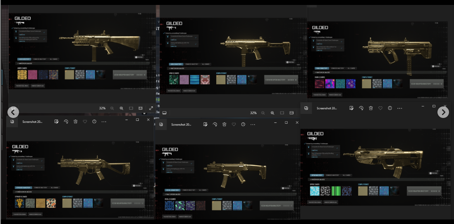Click View Weapon Mastery in the Striker 9 screenshot
The image size is (454, 224).
tap(128, 203)
